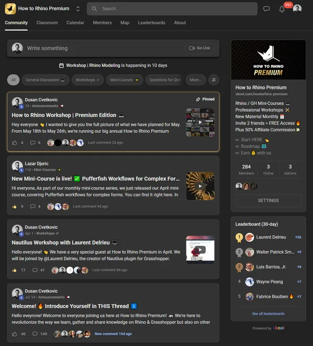Switch to the Community tab
Image resolution: width=313 pixels, height=346 pixels.
click(16, 23)
